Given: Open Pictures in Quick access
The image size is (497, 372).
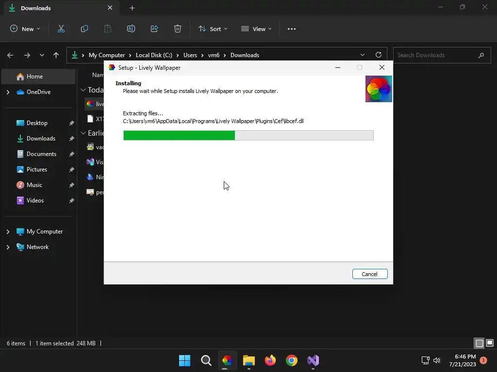Looking at the screenshot, I should click(37, 170).
